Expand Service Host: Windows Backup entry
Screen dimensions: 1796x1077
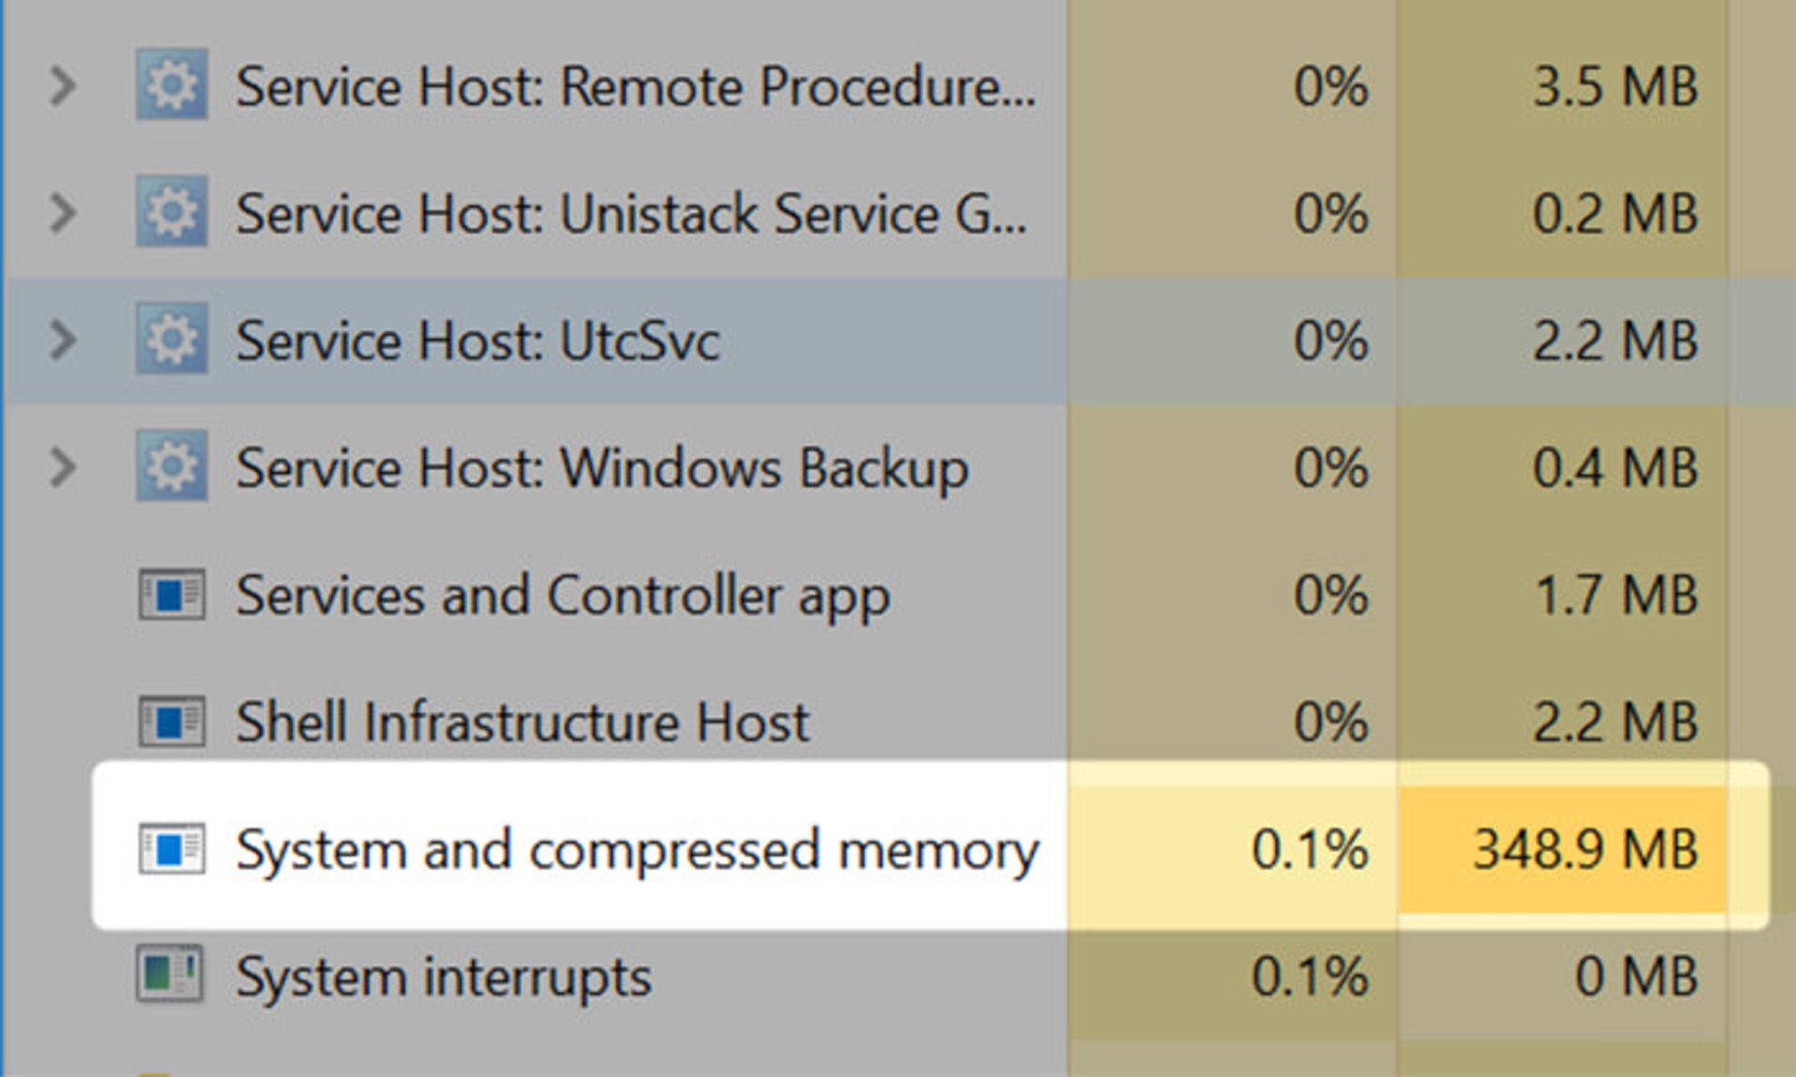pos(63,467)
